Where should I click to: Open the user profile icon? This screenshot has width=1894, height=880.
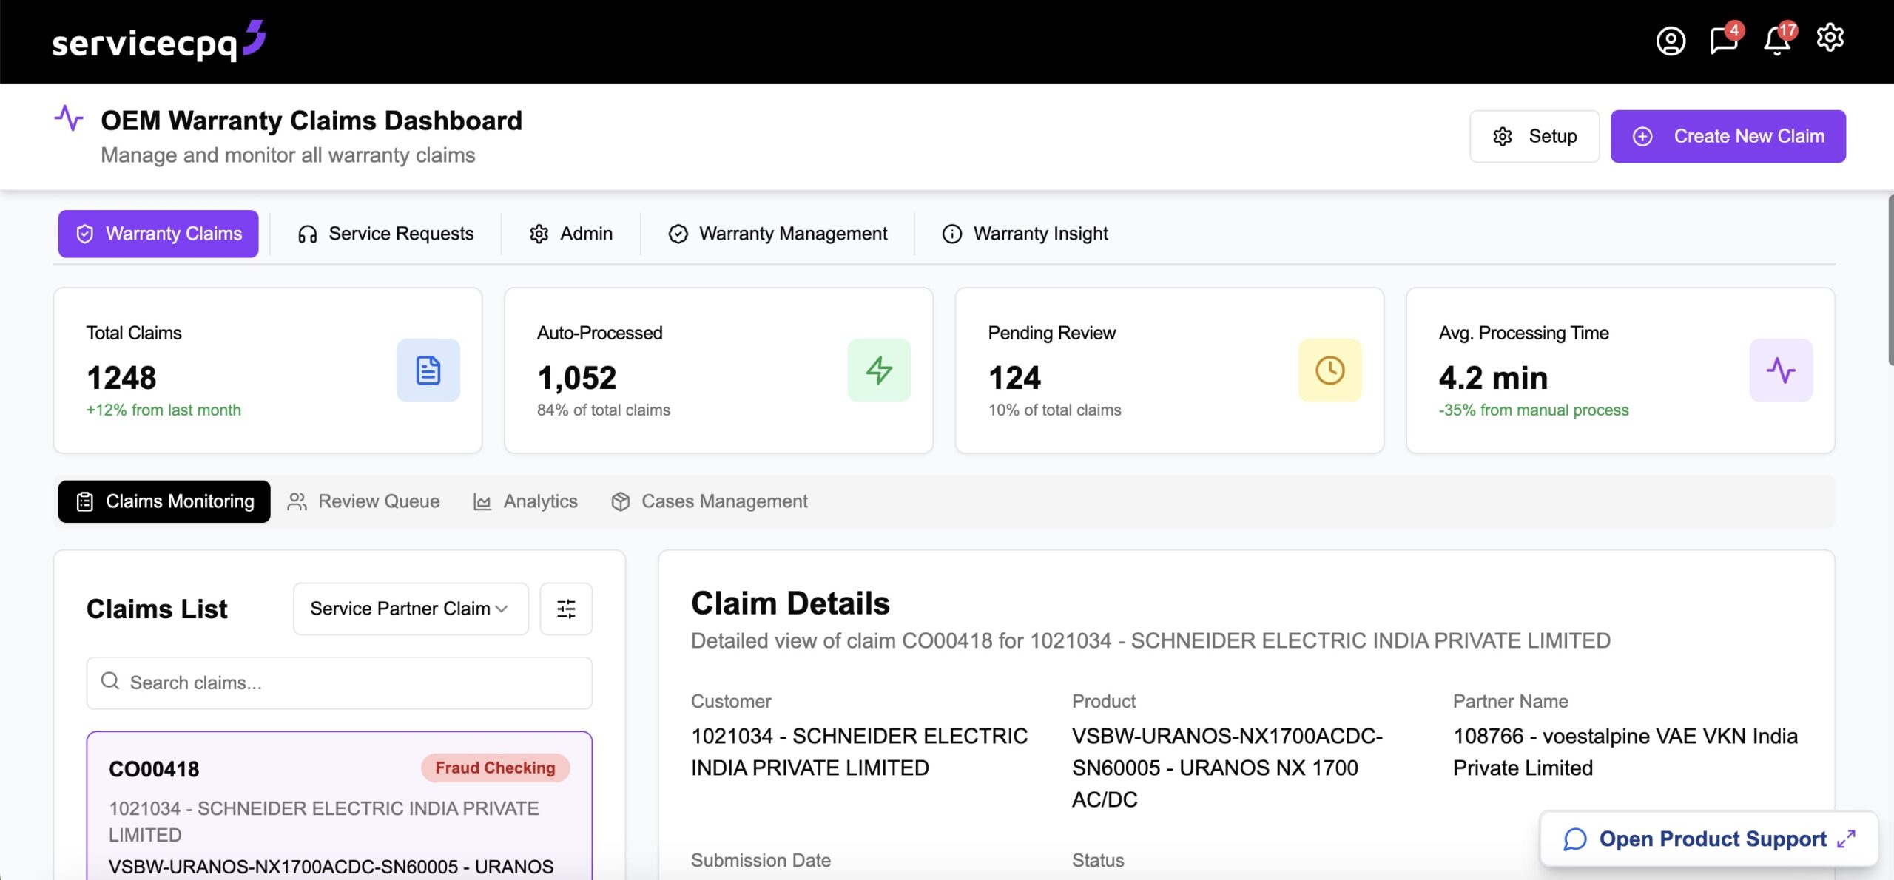point(1671,41)
